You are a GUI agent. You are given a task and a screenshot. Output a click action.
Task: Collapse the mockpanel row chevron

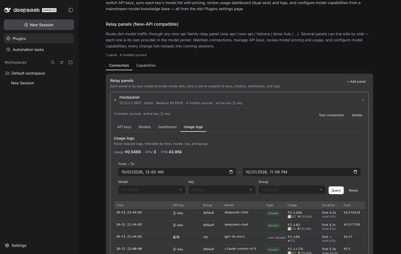point(363,100)
